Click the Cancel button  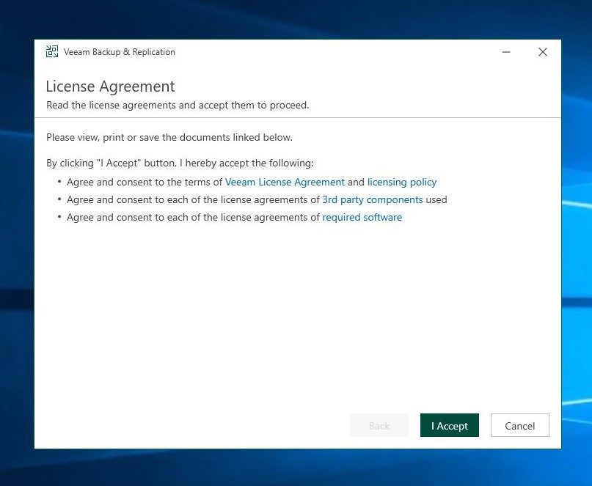[520, 425]
